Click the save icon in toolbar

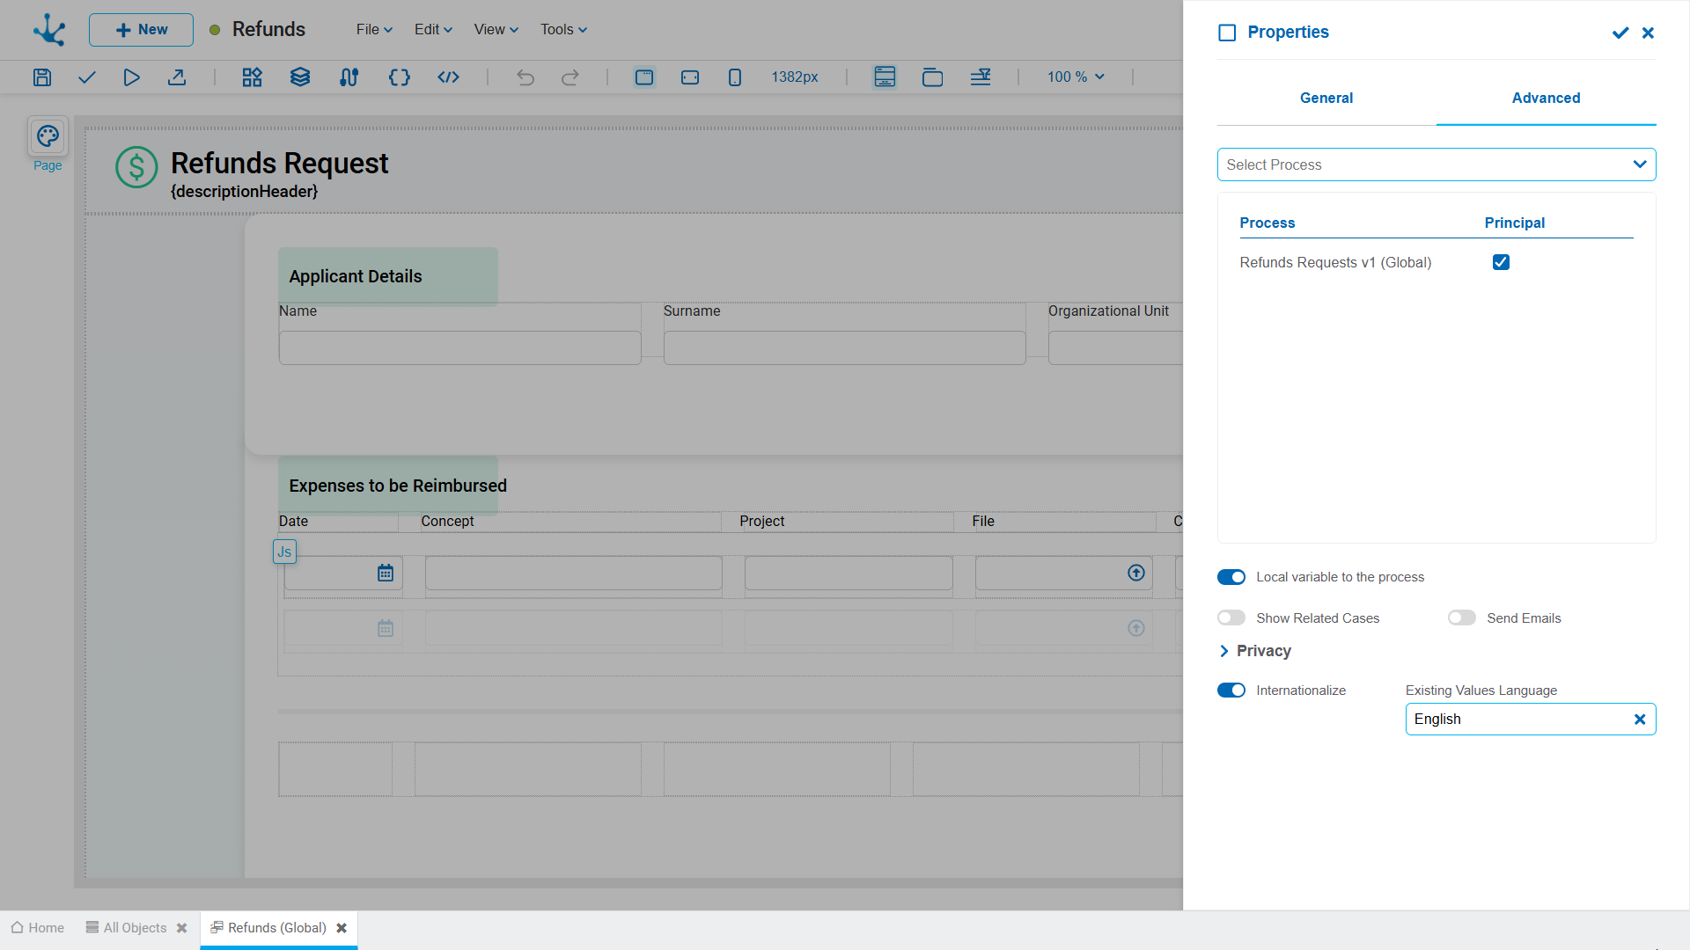click(41, 77)
